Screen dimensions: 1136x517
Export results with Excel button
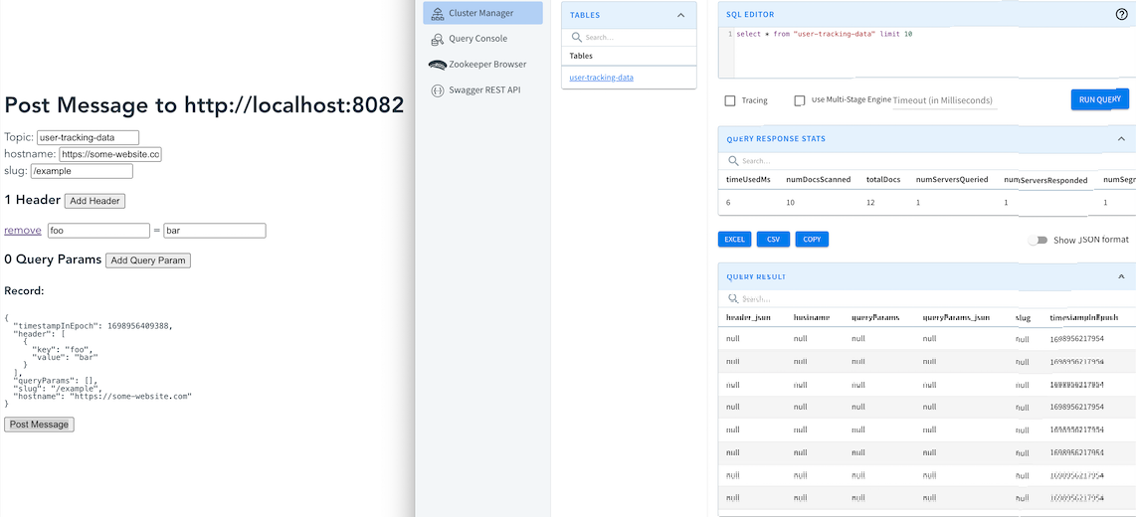(x=734, y=239)
